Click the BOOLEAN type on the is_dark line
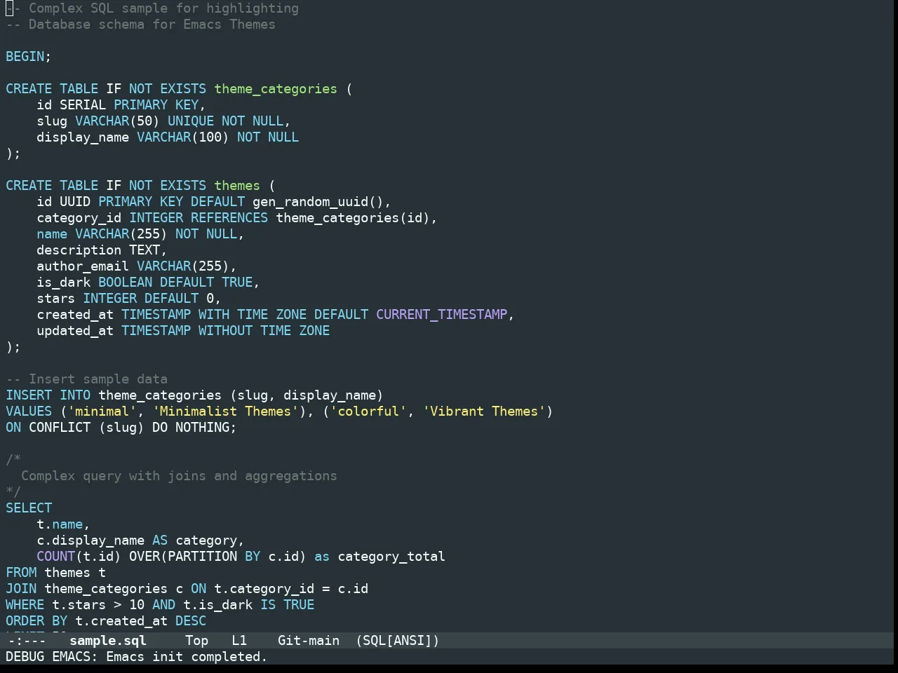 [125, 283]
